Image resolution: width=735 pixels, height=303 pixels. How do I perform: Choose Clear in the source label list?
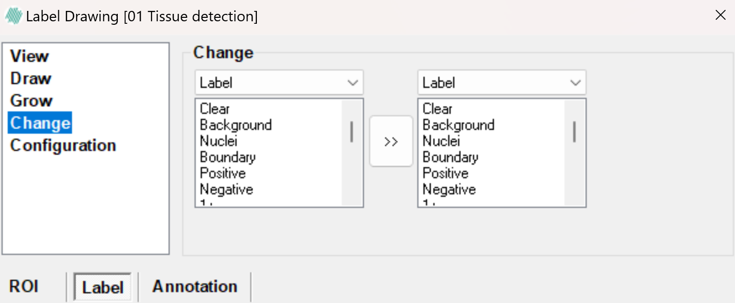coord(215,108)
